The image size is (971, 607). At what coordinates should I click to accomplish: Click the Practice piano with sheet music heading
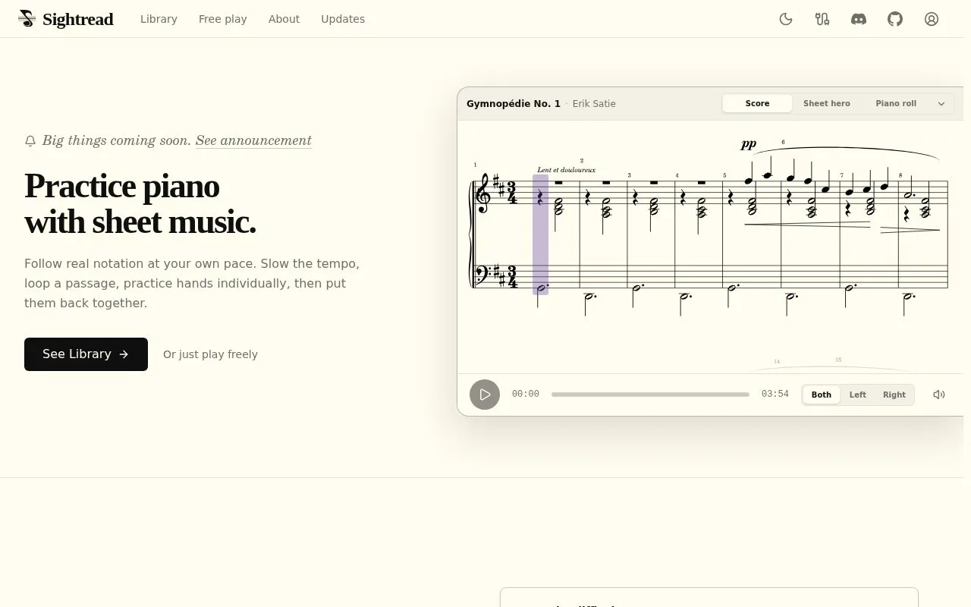tap(140, 204)
